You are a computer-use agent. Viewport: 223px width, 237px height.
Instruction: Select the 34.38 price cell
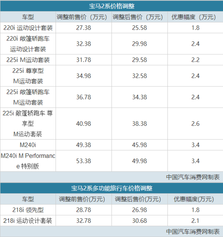click(x=139, y=97)
